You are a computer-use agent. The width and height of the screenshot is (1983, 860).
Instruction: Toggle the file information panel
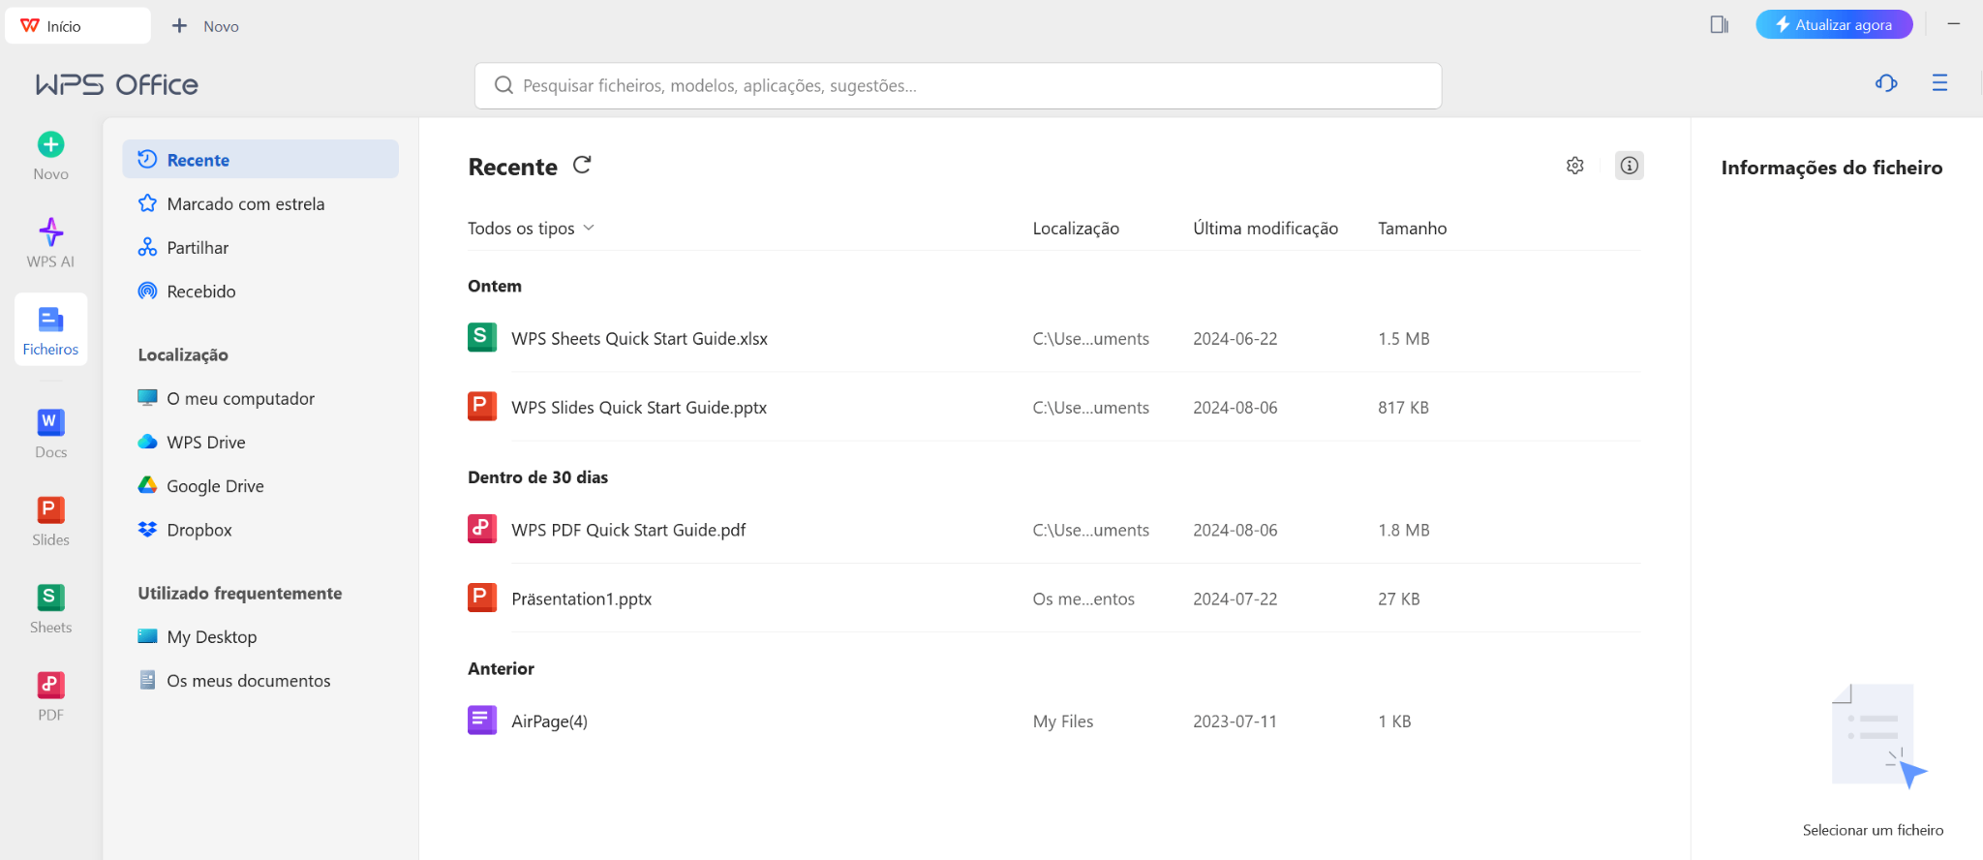(x=1629, y=166)
